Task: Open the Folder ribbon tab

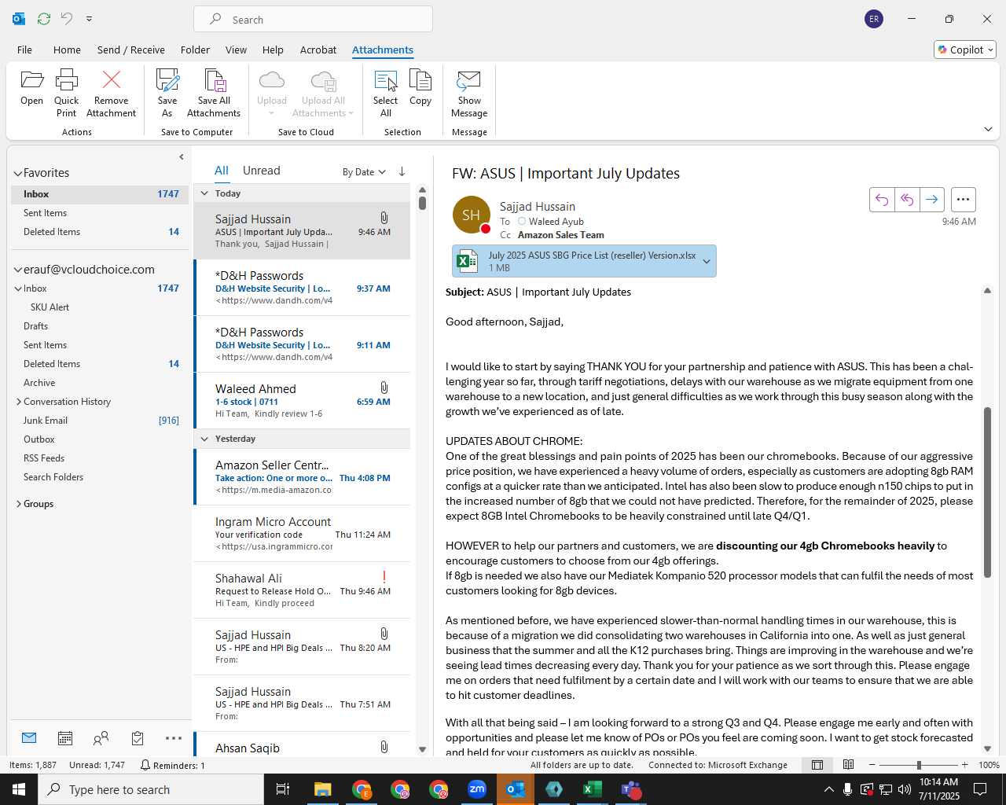Action: pyautogui.click(x=195, y=50)
